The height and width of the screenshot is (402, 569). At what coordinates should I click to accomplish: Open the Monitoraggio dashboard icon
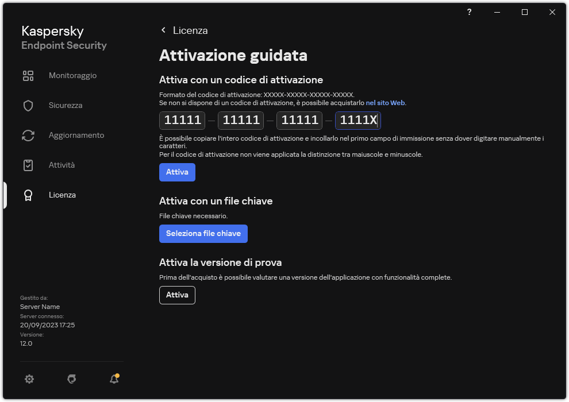(28, 75)
